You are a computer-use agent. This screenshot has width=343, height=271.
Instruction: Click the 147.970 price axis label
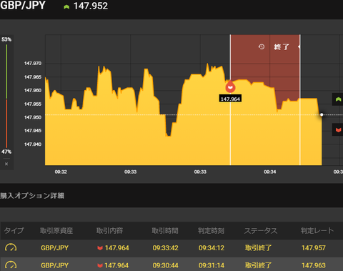pyautogui.click(x=33, y=64)
